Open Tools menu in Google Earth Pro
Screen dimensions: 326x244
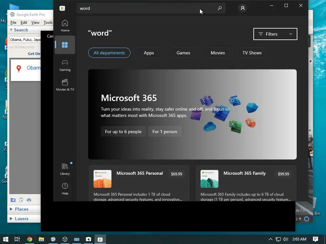click(48, 23)
